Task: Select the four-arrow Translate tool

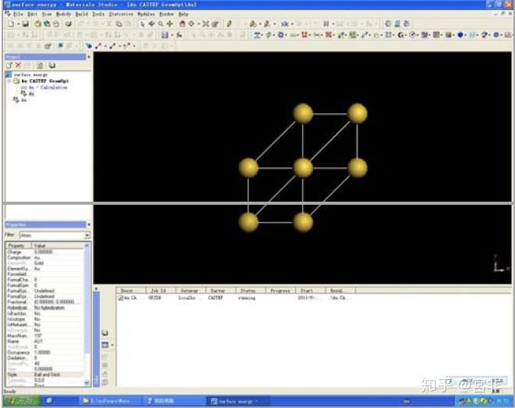Action: (170, 23)
